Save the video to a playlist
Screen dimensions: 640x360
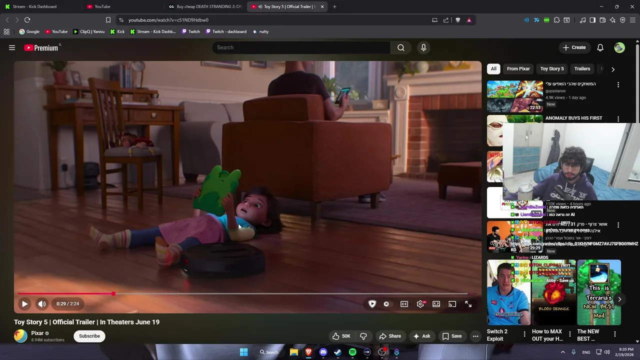click(x=452, y=336)
